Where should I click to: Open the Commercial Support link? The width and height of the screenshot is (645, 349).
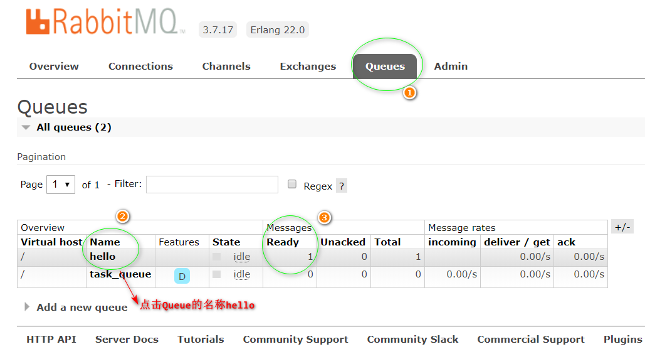pyautogui.click(x=531, y=339)
